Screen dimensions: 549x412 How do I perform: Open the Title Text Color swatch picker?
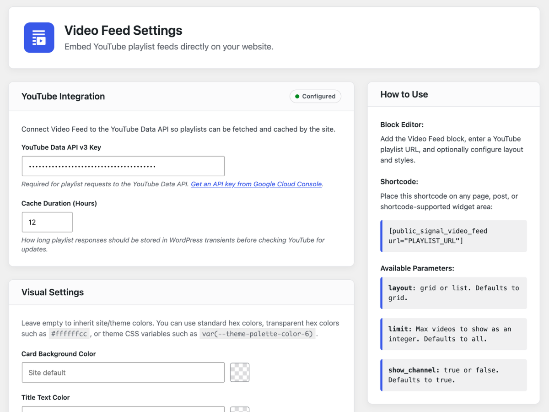point(240,409)
